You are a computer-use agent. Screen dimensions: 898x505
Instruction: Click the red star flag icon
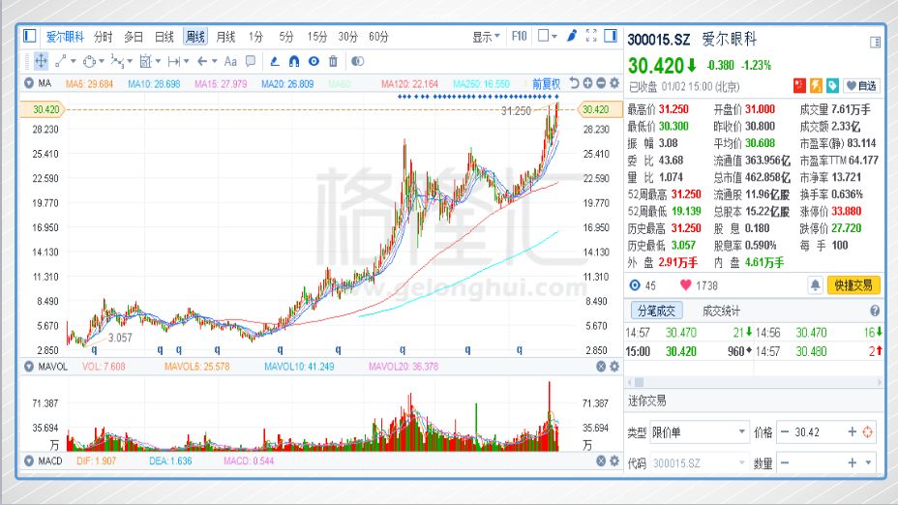799,86
